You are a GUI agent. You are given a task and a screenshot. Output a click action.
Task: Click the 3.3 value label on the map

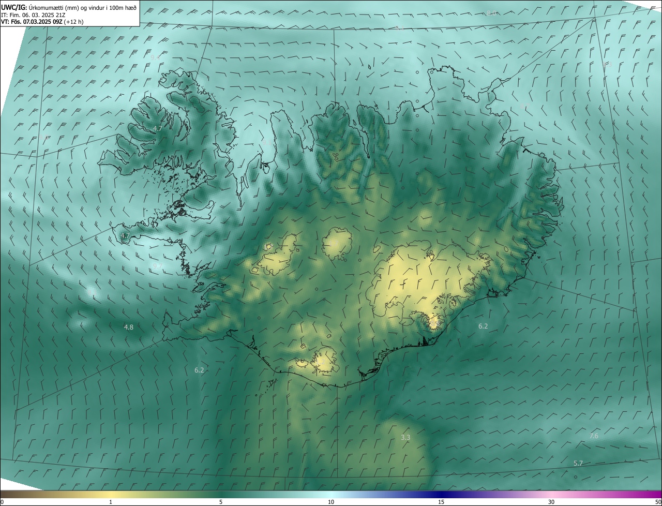pos(405,437)
